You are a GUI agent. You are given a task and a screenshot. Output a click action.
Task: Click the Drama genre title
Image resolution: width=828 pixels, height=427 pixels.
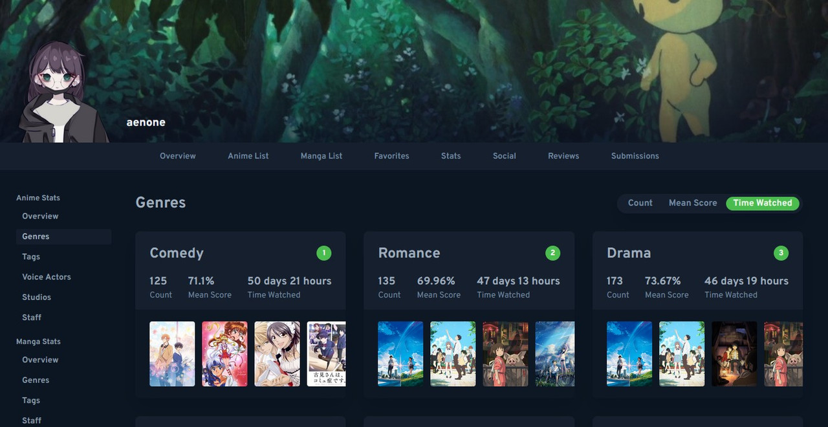(x=629, y=253)
